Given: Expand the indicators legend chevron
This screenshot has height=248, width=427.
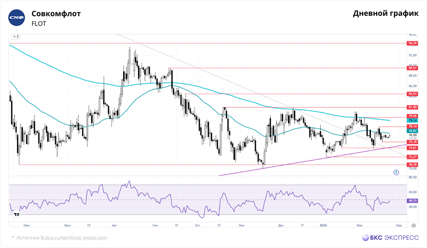Looking at the screenshot, I should [16, 36].
